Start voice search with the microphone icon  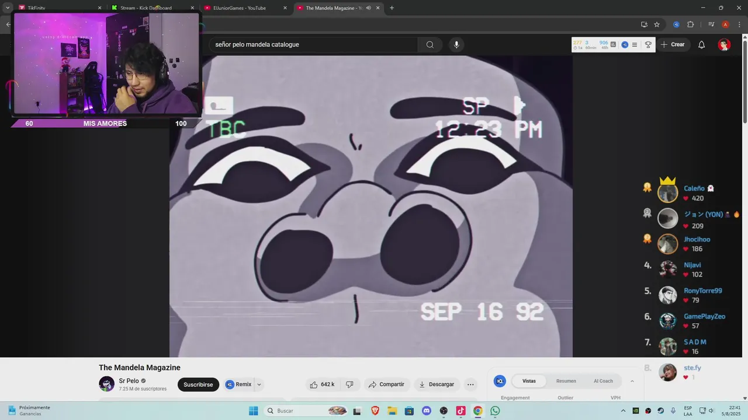[456, 44]
